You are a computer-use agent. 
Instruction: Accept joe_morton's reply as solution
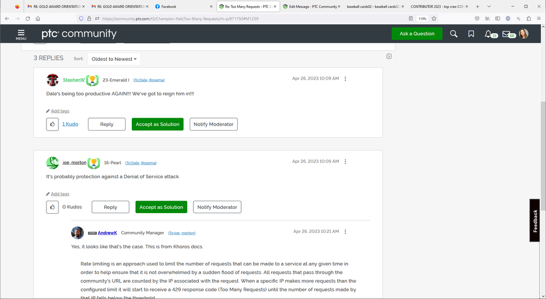(161, 207)
